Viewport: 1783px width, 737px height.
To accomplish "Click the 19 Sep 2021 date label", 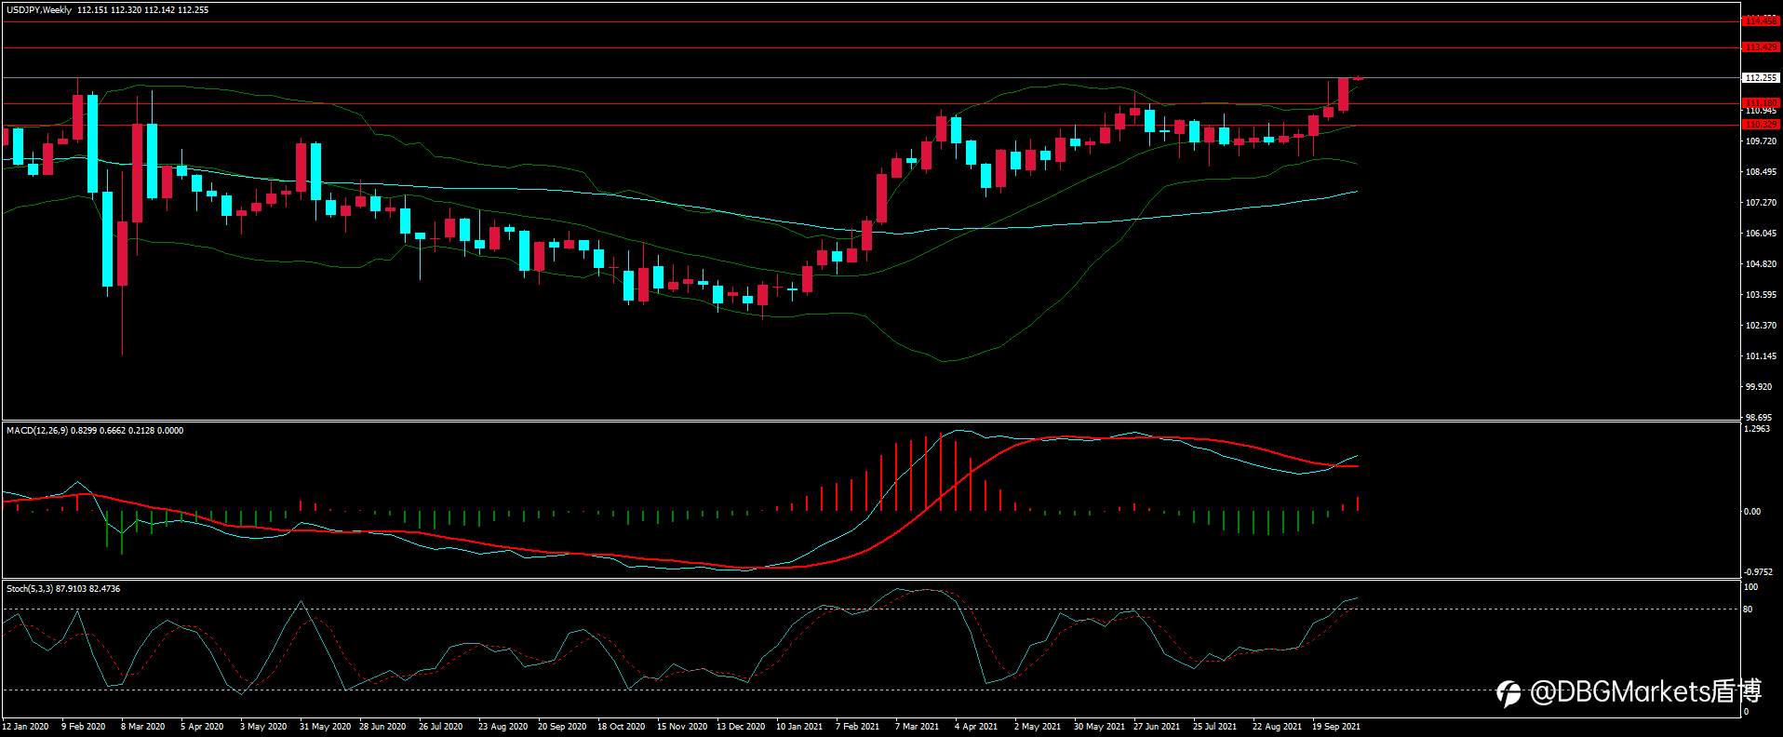I will click(1337, 727).
